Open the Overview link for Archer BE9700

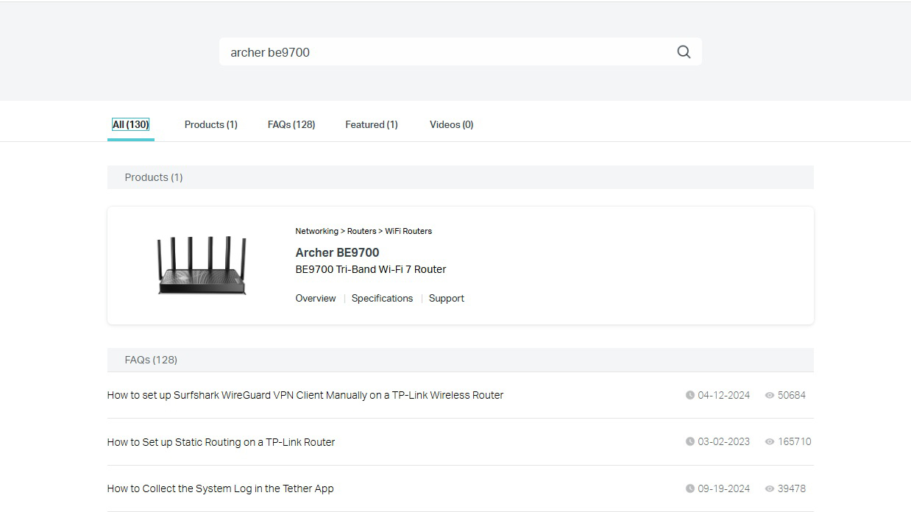(315, 298)
